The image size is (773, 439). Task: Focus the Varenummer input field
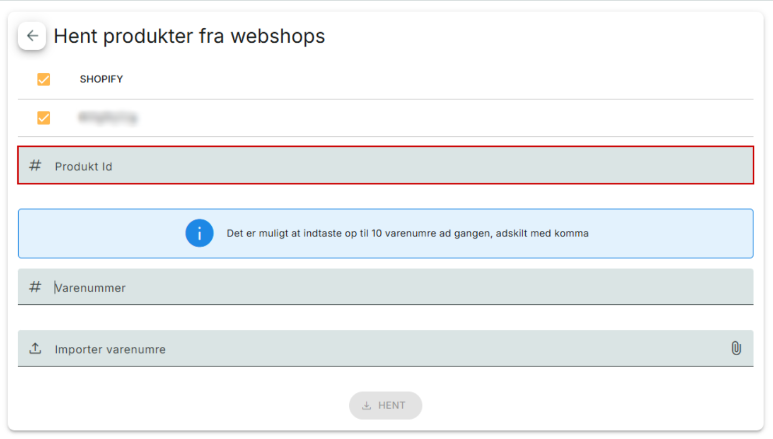[386, 287]
